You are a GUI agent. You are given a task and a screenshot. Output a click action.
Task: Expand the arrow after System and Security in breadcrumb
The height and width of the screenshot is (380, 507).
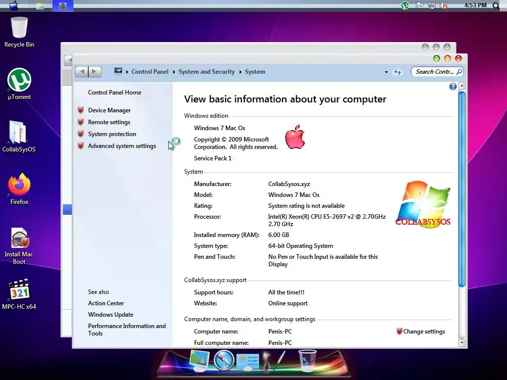tap(240, 72)
